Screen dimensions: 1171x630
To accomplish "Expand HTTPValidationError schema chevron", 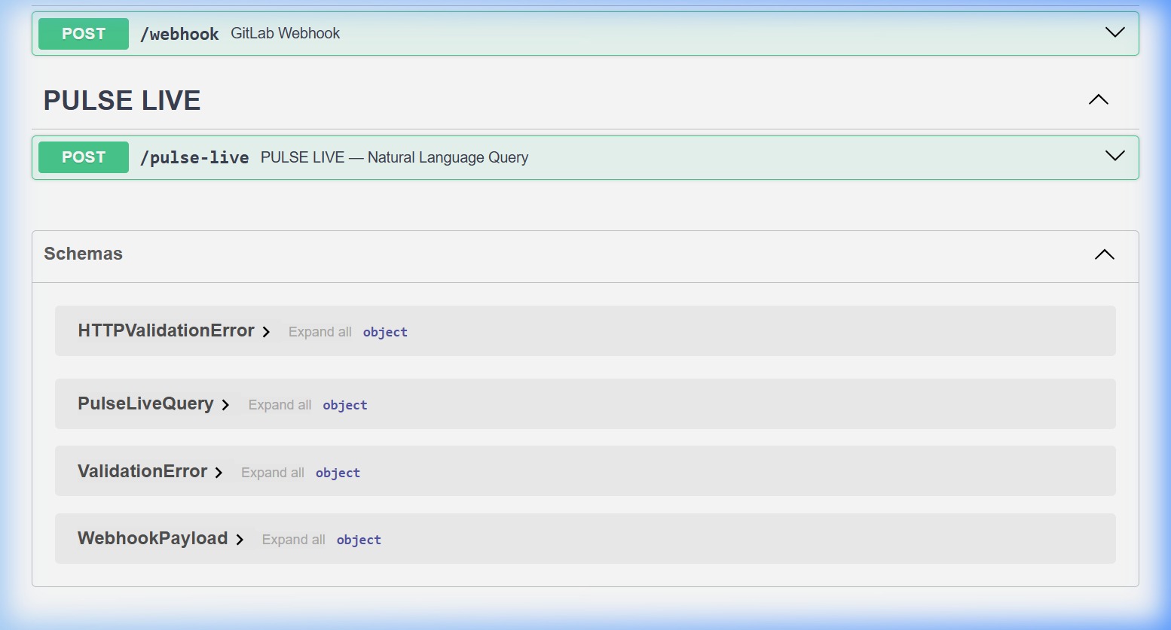I will [x=266, y=332].
